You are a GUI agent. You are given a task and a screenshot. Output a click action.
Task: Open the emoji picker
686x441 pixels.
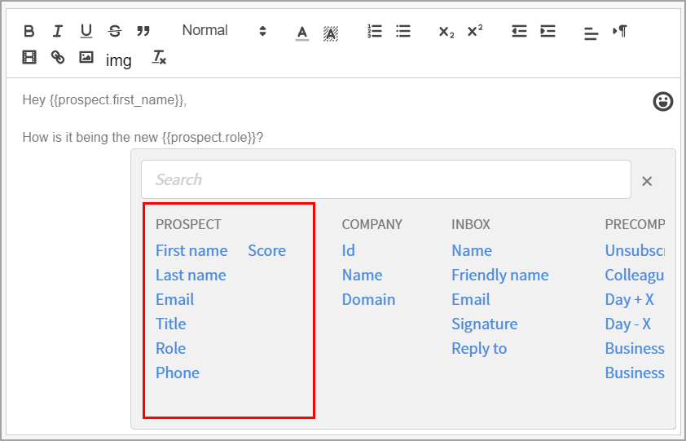pos(663,101)
